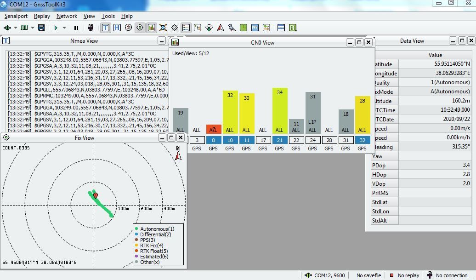Expand the baud rate waveform dropdown arrow
This screenshot has width=476, height=280.
pyautogui.click(x=33, y=28)
